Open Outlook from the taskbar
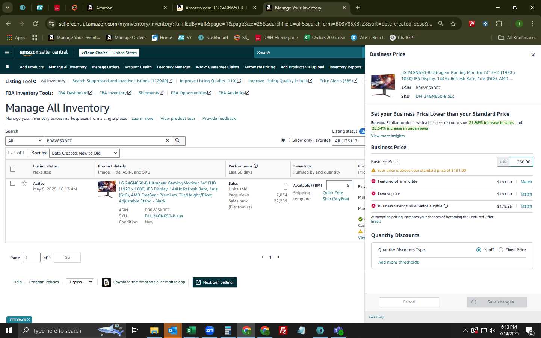This screenshot has height=338, width=541. (173, 330)
